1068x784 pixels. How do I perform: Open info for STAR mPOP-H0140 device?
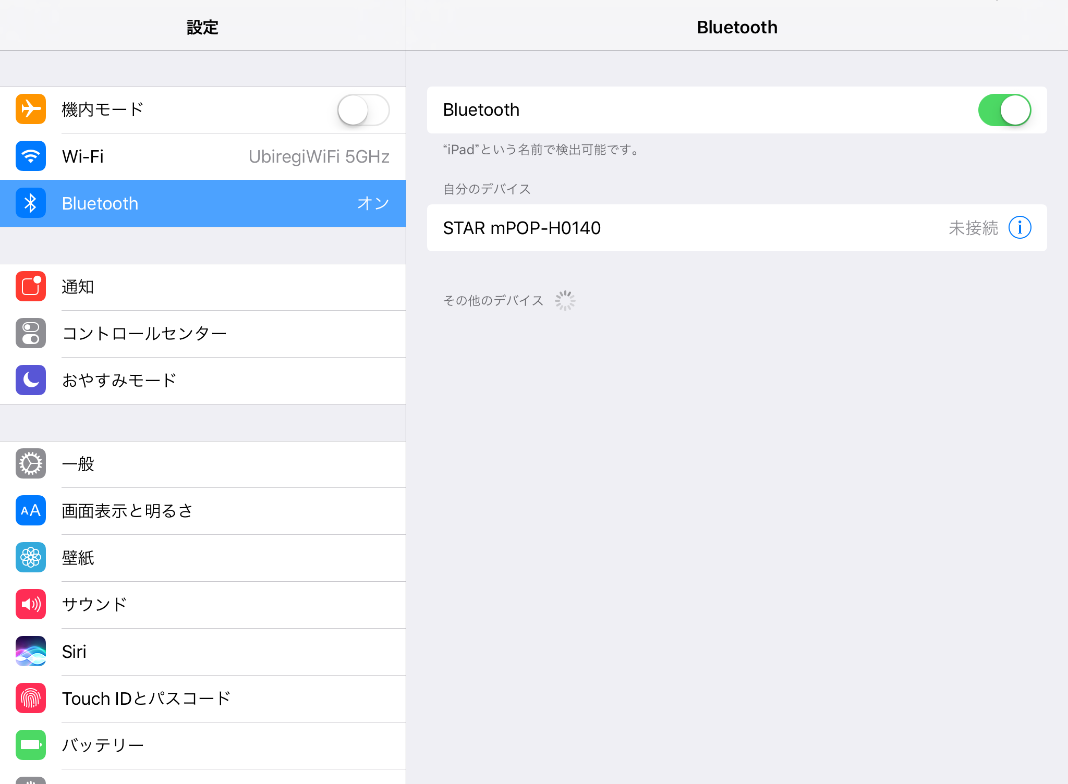1020,228
